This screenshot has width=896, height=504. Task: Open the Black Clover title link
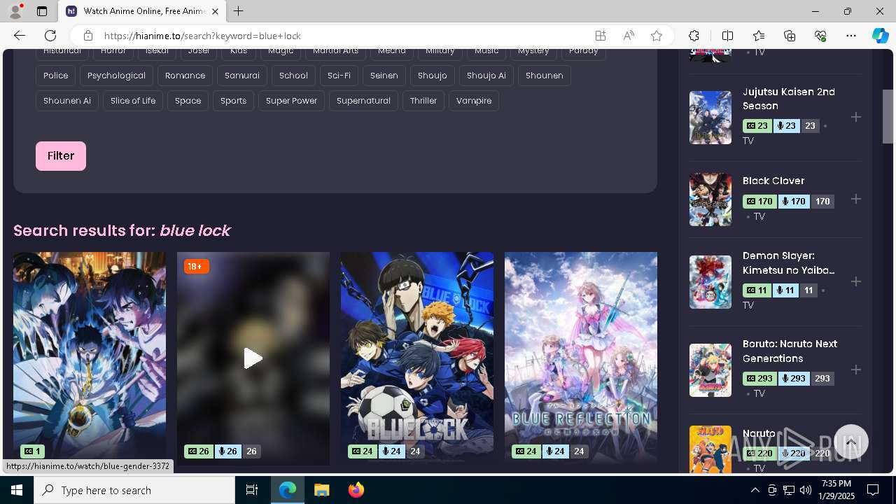tap(773, 181)
